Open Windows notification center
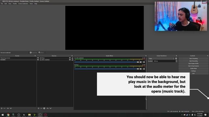 205,115
